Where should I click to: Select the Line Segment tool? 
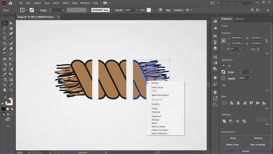tap(11, 38)
